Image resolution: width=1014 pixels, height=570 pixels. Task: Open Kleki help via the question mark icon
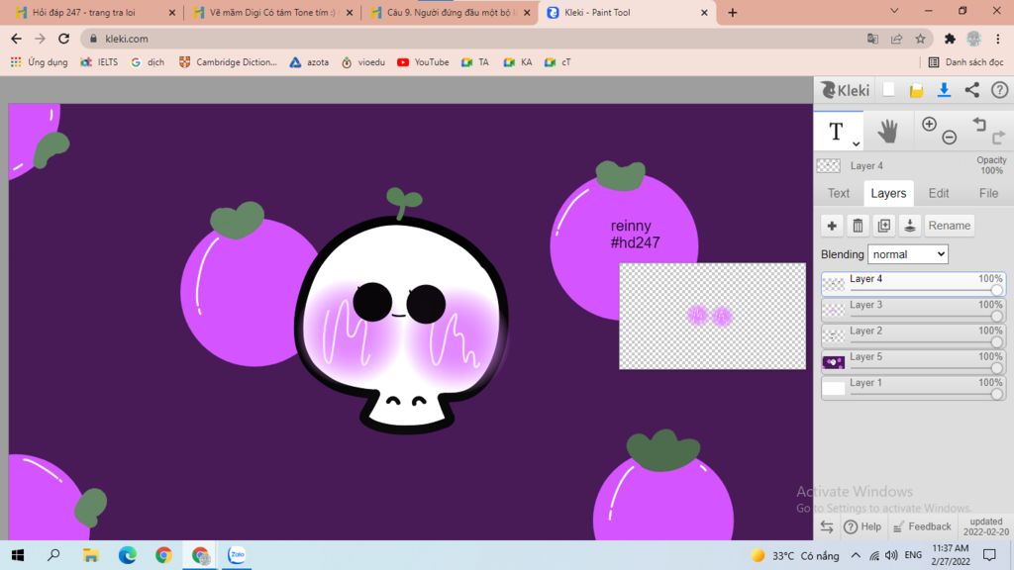tap(1000, 90)
